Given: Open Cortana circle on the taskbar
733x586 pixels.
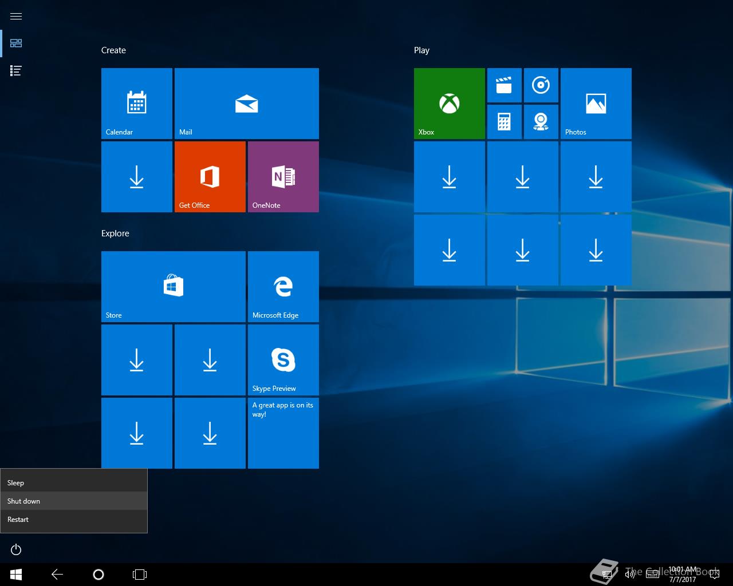Looking at the screenshot, I should point(98,575).
